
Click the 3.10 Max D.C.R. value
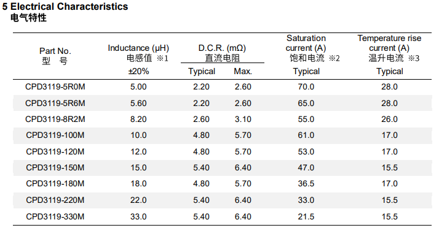tap(243, 119)
